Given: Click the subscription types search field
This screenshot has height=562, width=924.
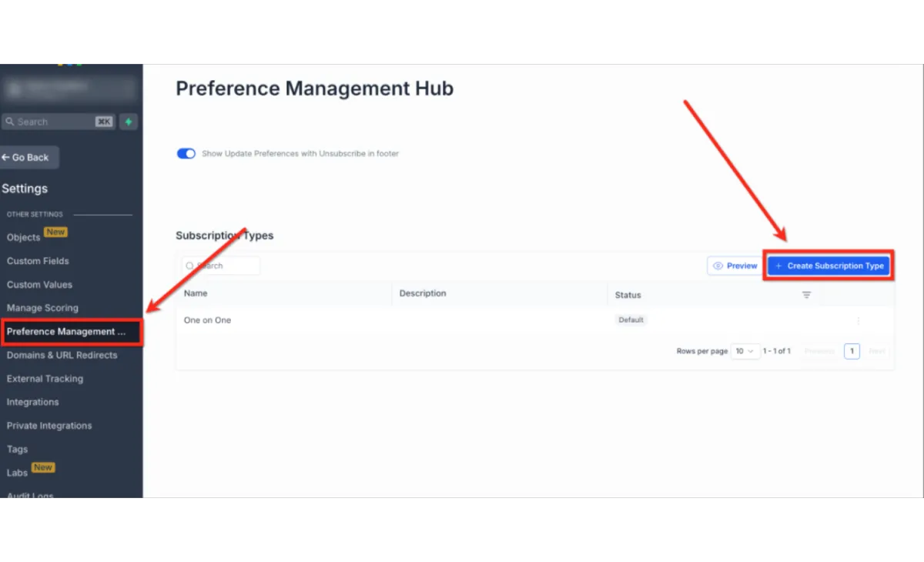Looking at the screenshot, I should click(221, 266).
